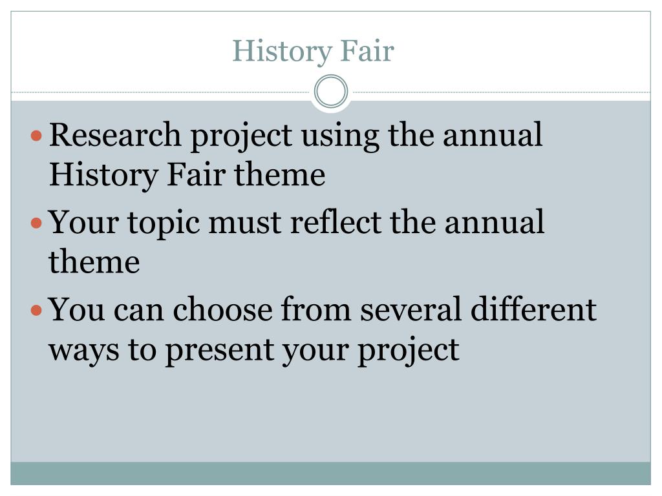This screenshot has height=496, width=662.
Task: Click the word 'reflect' in the second bullet
Action: [x=336, y=222]
